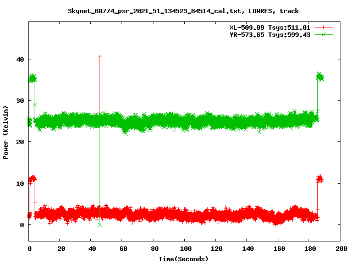
Task: Click the green X marker at zero Kelvin
Action: [100, 225]
